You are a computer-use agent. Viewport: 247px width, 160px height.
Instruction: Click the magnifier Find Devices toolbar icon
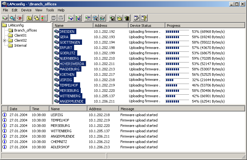12,18
